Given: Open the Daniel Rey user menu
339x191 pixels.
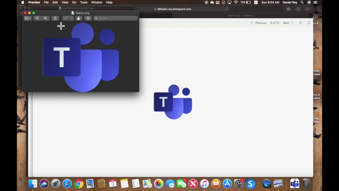Looking at the screenshot, I should click(x=290, y=2).
